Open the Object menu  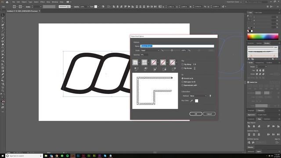pos(24,2)
